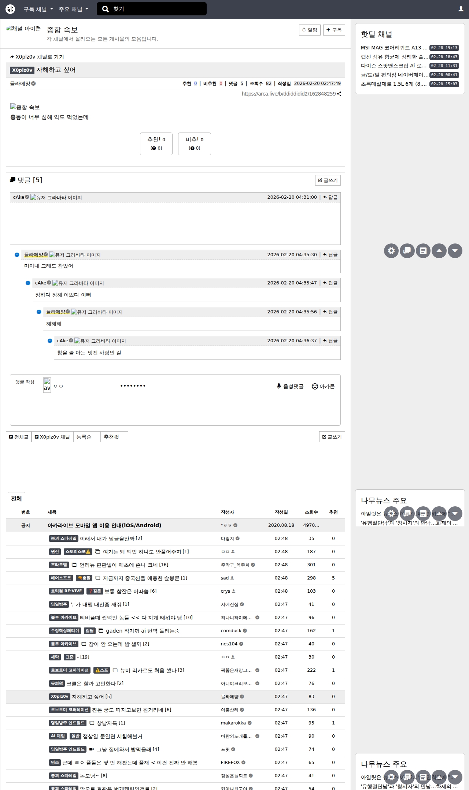Collapse reply thread at 04:35:56 comment
Viewport: 469px width, 790px height.
click(x=39, y=312)
